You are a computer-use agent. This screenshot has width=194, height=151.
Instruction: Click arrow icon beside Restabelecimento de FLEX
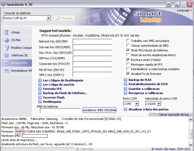[125, 84]
